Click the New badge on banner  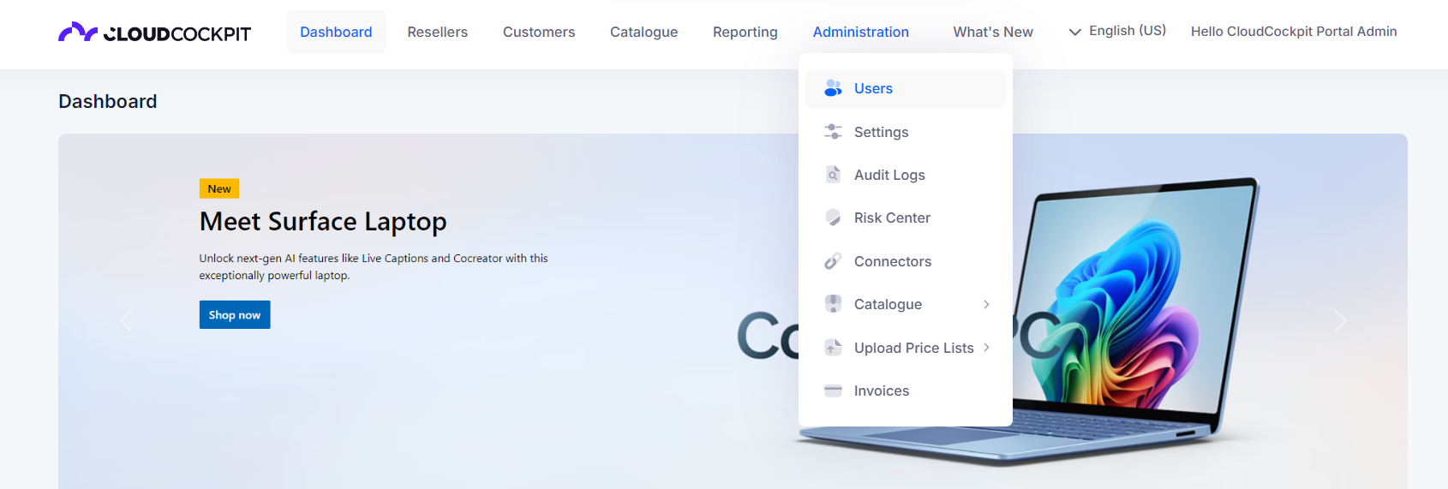pyautogui.click(x=219, y=188)
